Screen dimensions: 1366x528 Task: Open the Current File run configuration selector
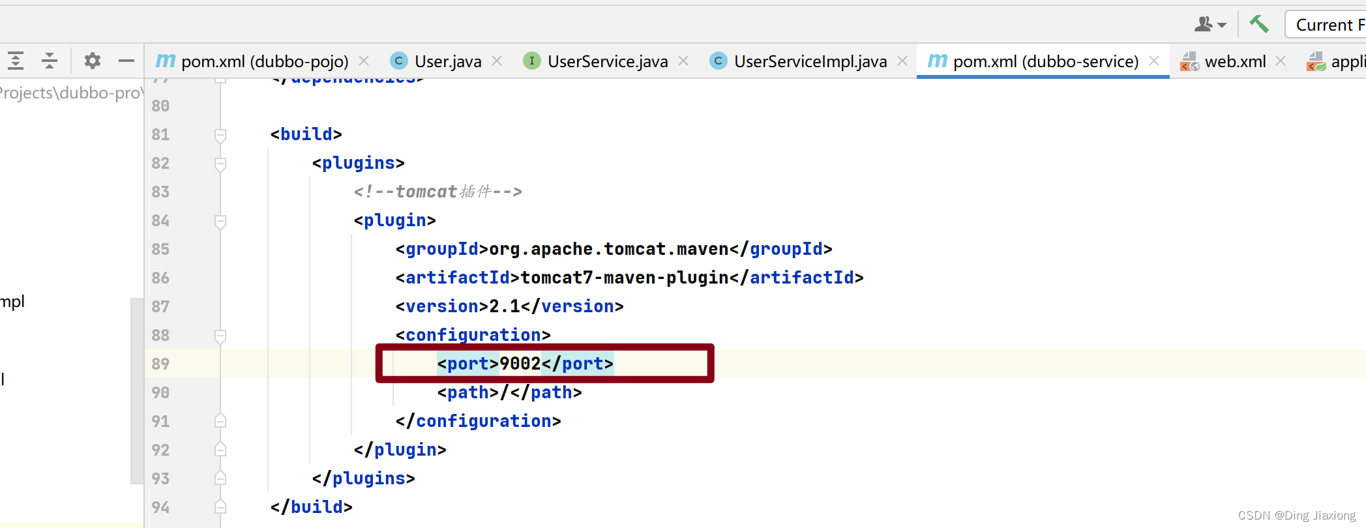pos(1326,25)
